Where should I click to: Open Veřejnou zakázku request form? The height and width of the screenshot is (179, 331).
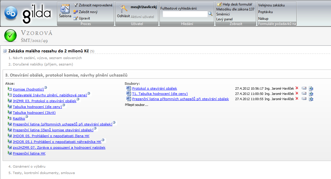point(271,5)
